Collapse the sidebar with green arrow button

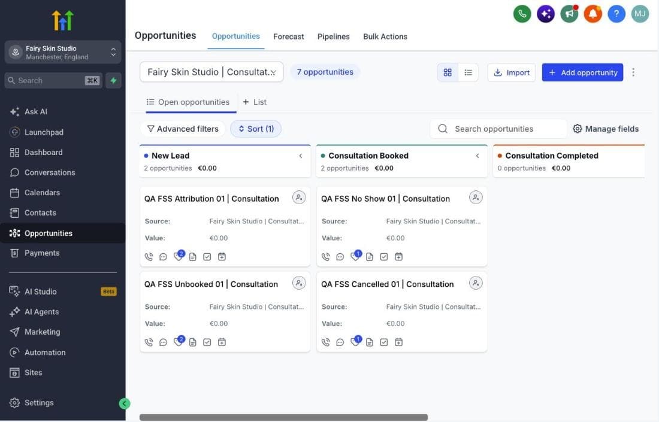coord(125,403)
